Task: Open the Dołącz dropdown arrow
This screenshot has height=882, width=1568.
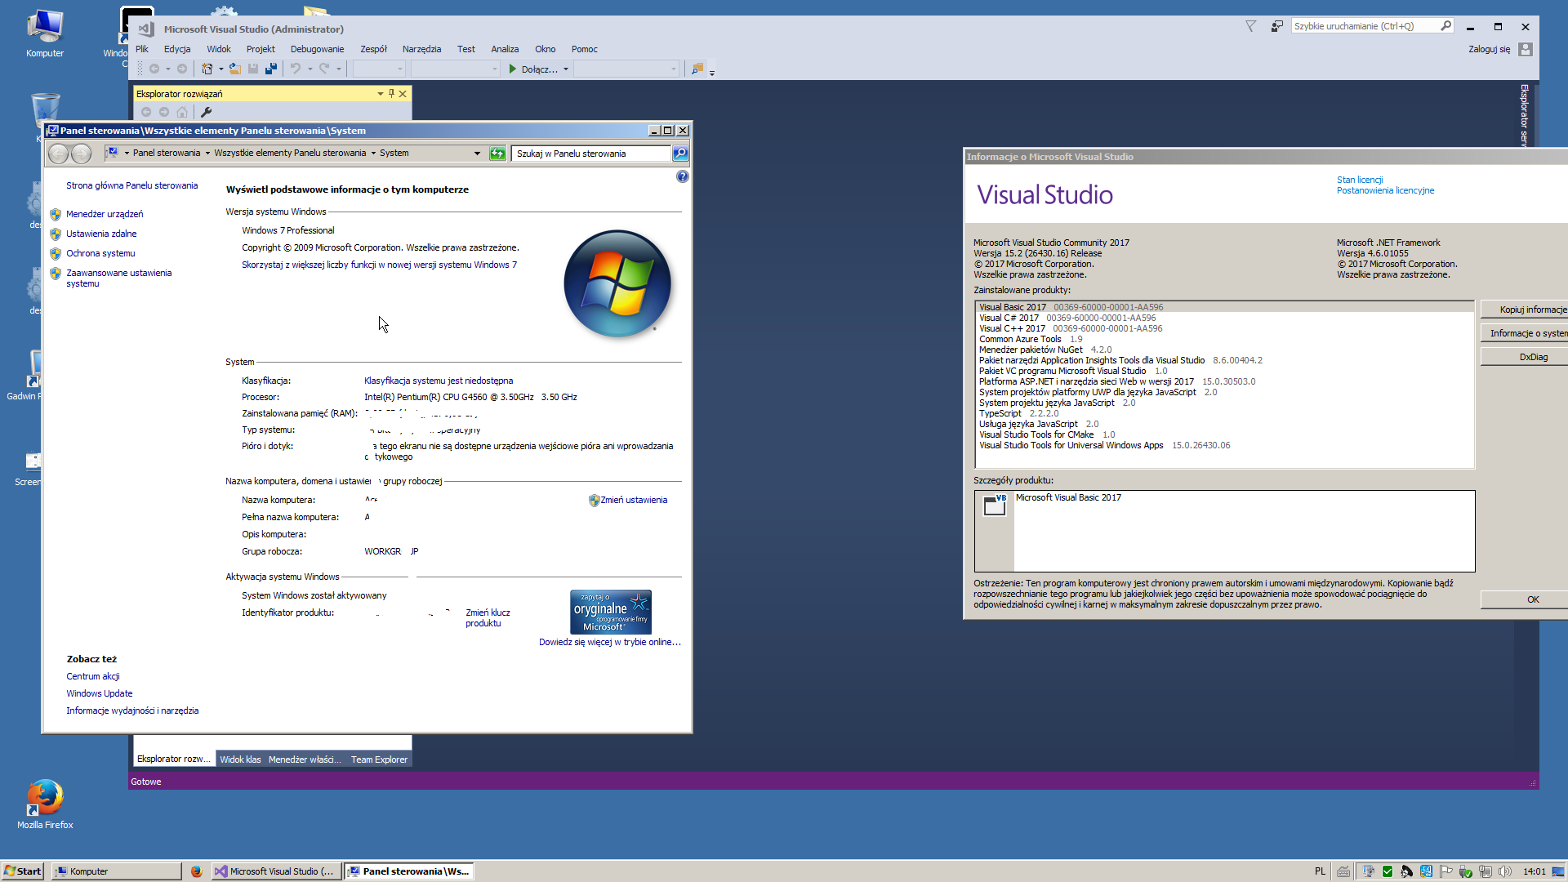Action: tap(566, 69)
